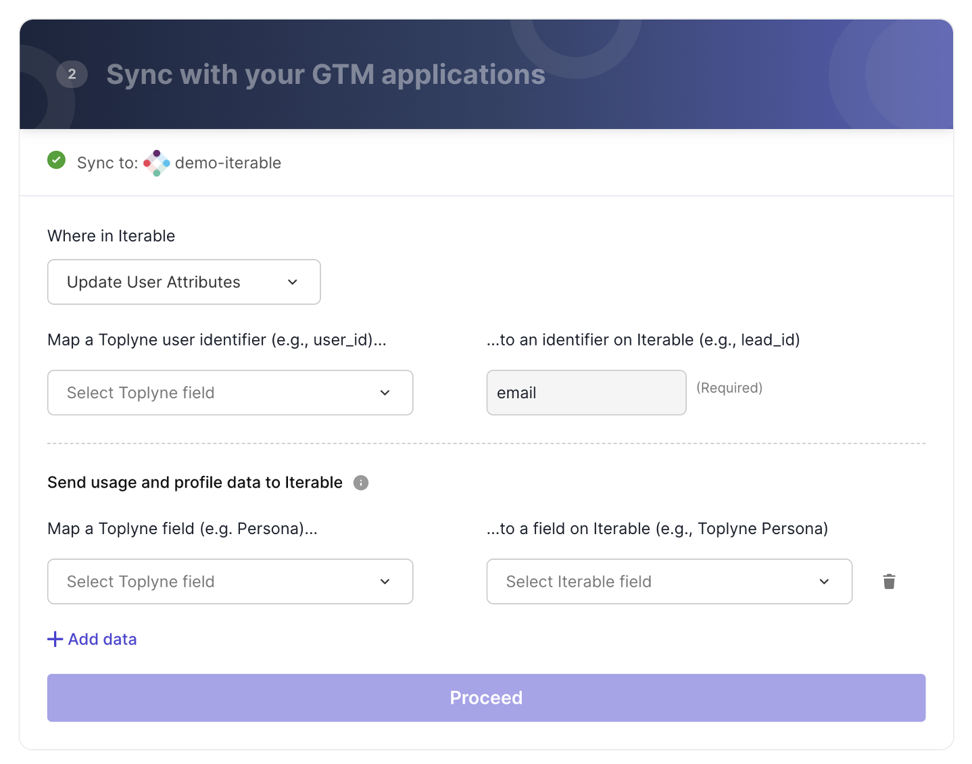Click the info icon beside Send usage and profile data
The image size is (972, 764).
tap(361, 483)
